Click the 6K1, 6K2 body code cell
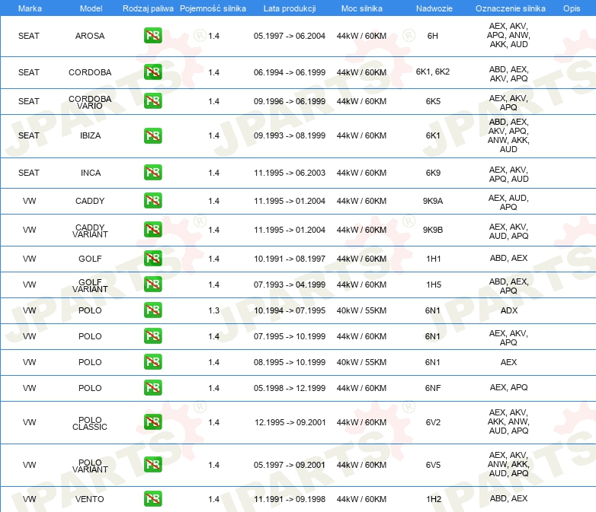 coord(433,72)
